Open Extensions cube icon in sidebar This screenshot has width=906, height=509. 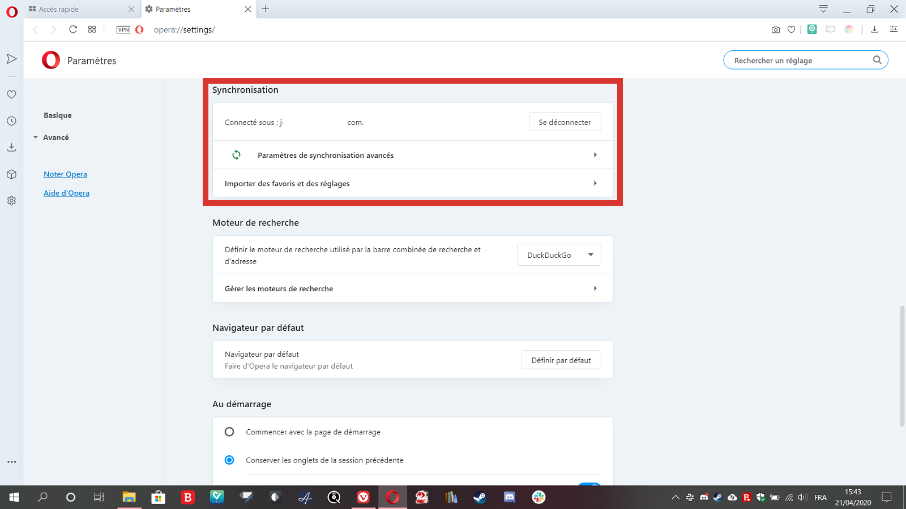(x=11, y=174)
